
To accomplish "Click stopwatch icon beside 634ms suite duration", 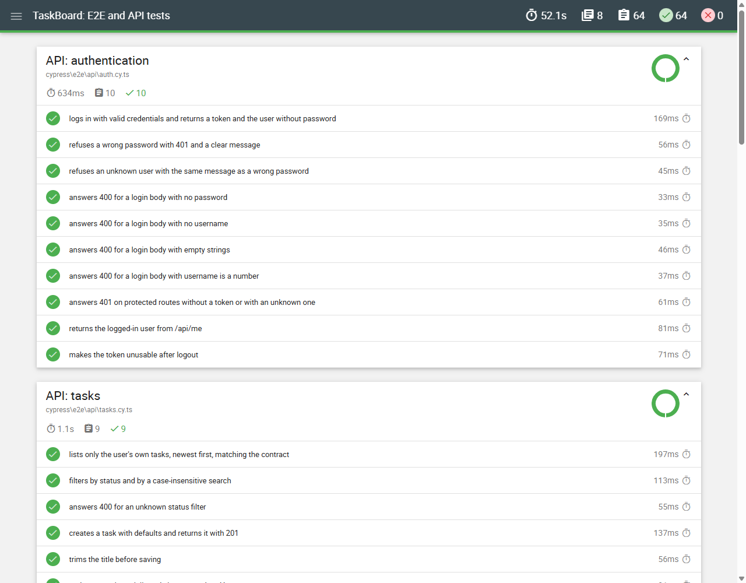I will 51,93.
